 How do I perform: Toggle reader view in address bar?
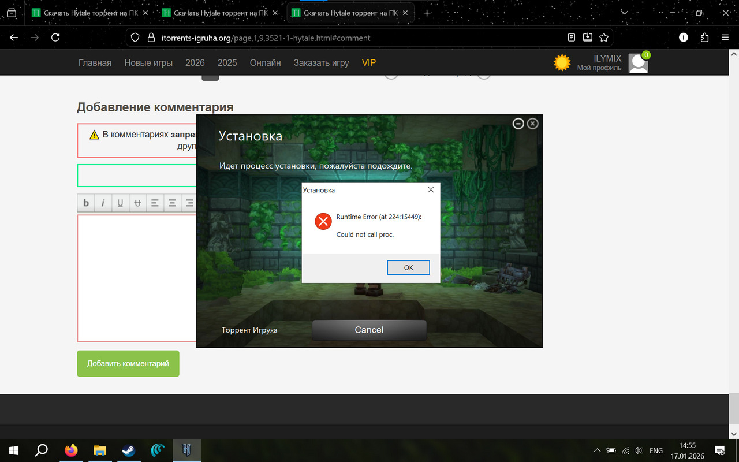572,38
